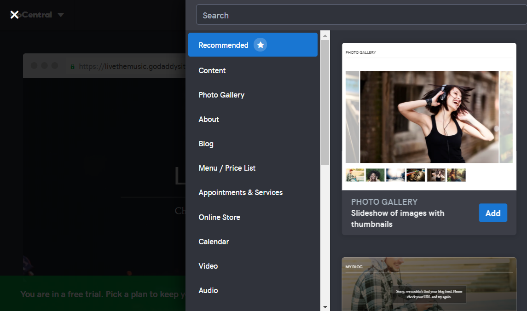Open the Content category

(212, 70)
